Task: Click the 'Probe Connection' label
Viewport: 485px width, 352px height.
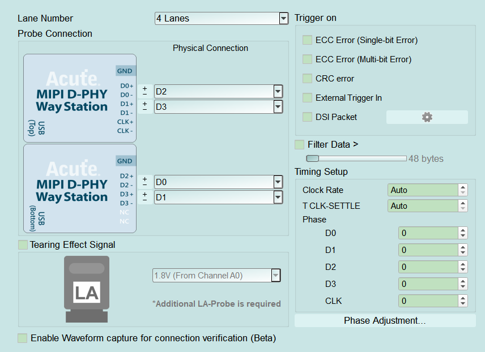Action: 55,33
